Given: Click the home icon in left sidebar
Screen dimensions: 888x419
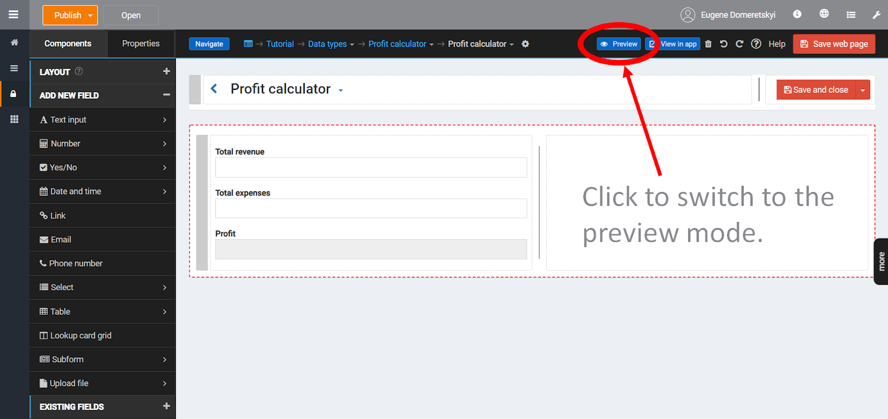Looking at the screenshot, I should tap(14, 43).
